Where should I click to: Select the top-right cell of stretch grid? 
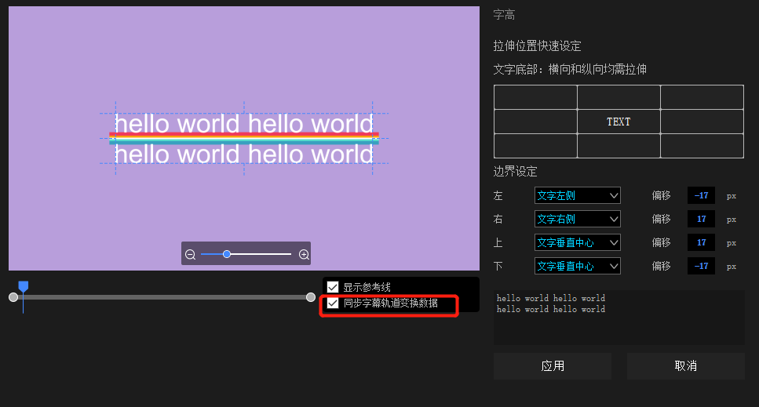pyautogui.click(x=702, y=97)
